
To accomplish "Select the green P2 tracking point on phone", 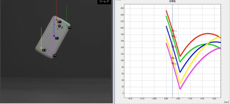I will tap(67, 25).
